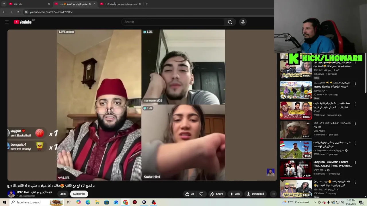
Task: Reload the page with the refresh icon
Action: [18, 12]
